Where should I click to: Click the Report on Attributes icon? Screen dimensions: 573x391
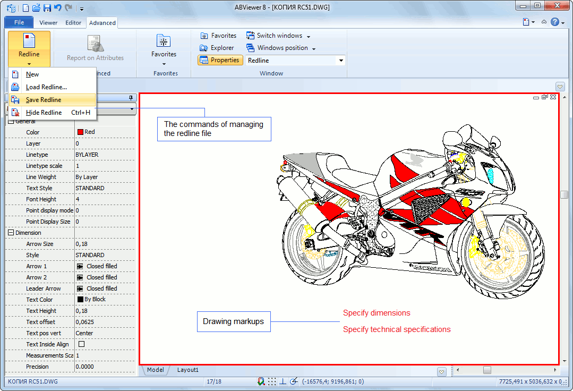click(x=96, y=43)
